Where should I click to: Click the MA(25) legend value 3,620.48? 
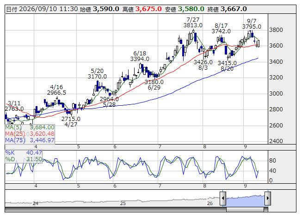click(42, 134)
